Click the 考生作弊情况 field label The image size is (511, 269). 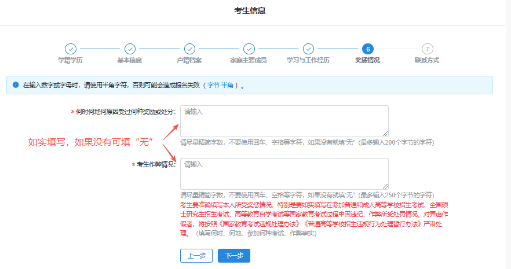click(156, 165)
